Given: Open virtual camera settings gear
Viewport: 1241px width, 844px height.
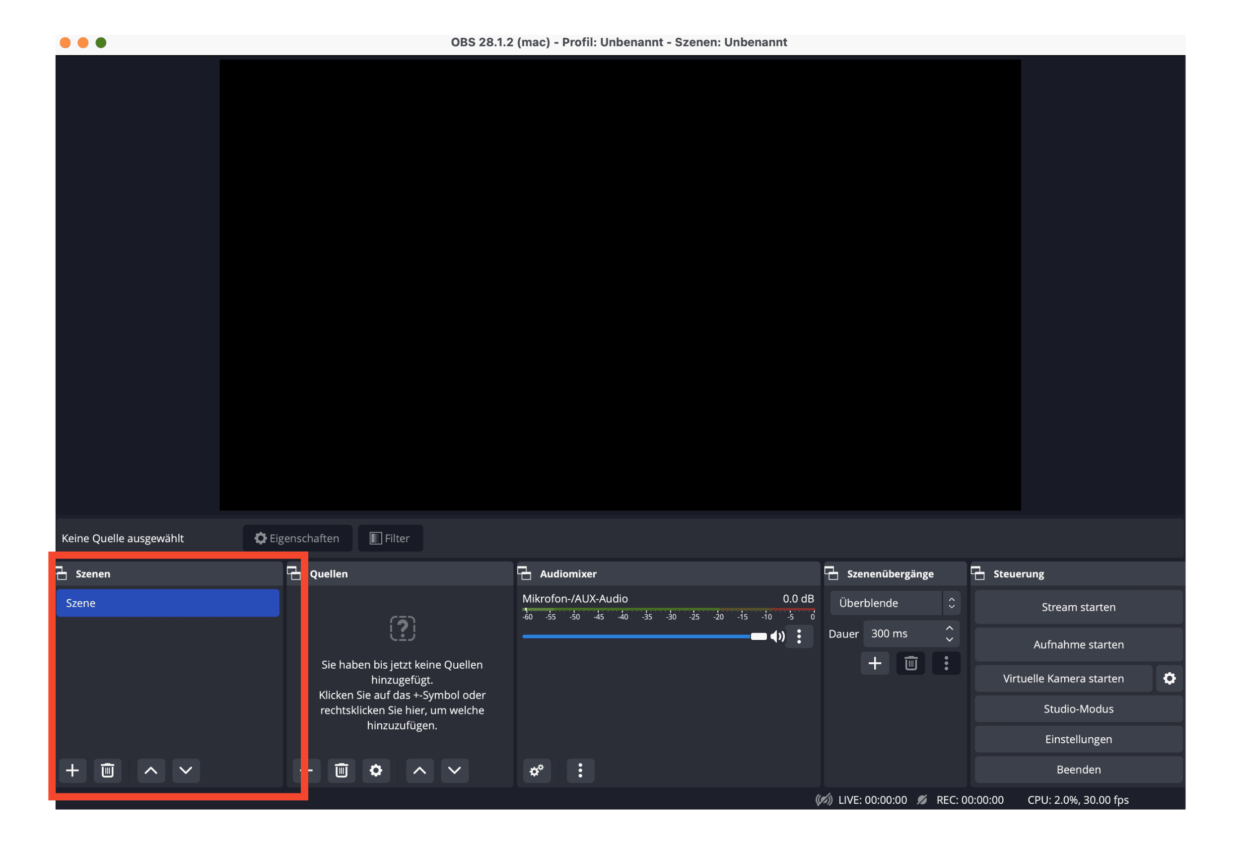Looking at the screenshot, I should pyautogui.click(x=1170, y=678).
